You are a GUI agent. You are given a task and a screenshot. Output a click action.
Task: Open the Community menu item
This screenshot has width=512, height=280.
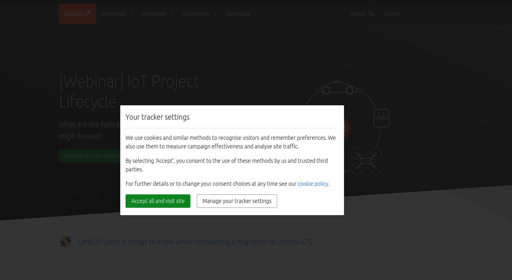pyautogui.click(x=196, y=14)
